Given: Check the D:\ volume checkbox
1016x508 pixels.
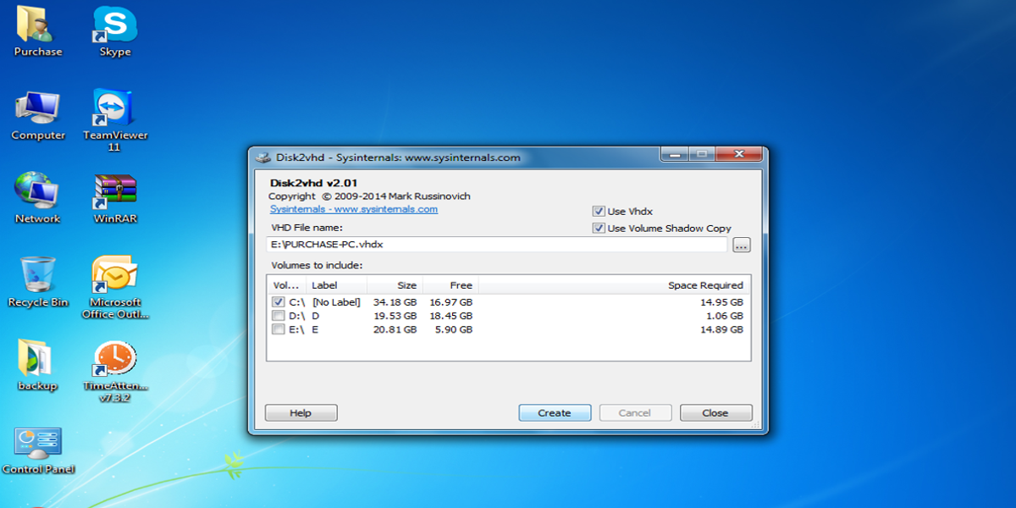Looking at the screenshot, I should point(278,316).
